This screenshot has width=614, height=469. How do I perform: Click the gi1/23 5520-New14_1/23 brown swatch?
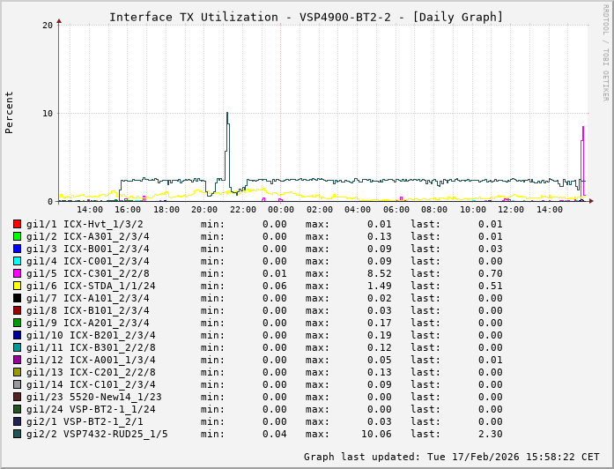17,397
